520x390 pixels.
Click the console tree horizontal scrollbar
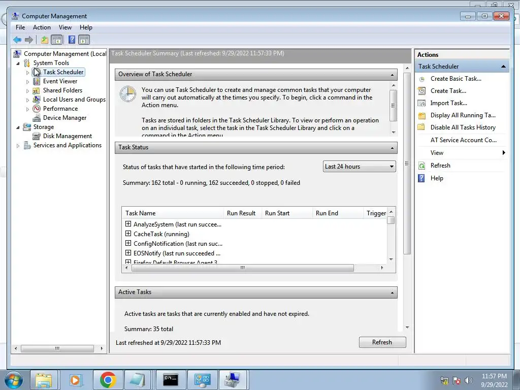(x=57, y=348)
